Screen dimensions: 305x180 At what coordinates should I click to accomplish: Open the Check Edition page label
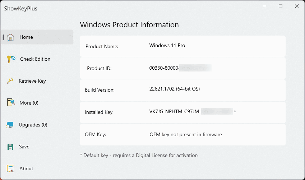[x=35, y=59]
